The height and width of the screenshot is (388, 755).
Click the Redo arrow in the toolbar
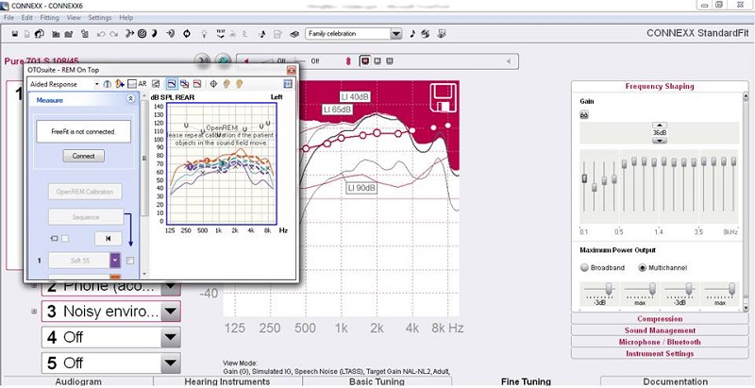(x=113, y=34)
